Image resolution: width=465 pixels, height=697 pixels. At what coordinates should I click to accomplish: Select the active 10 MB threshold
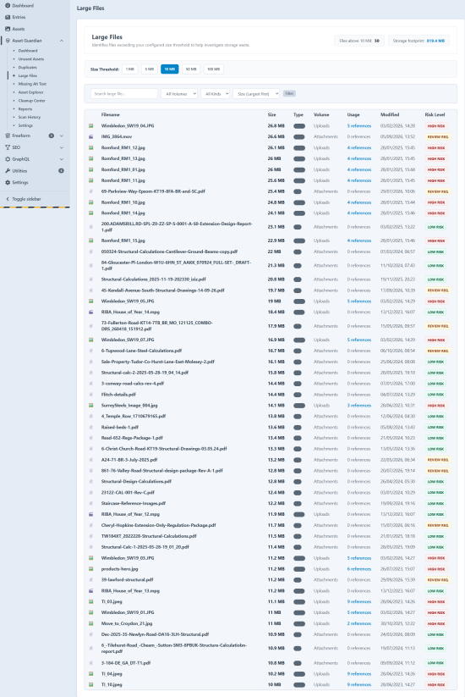[x=169, y=69]
